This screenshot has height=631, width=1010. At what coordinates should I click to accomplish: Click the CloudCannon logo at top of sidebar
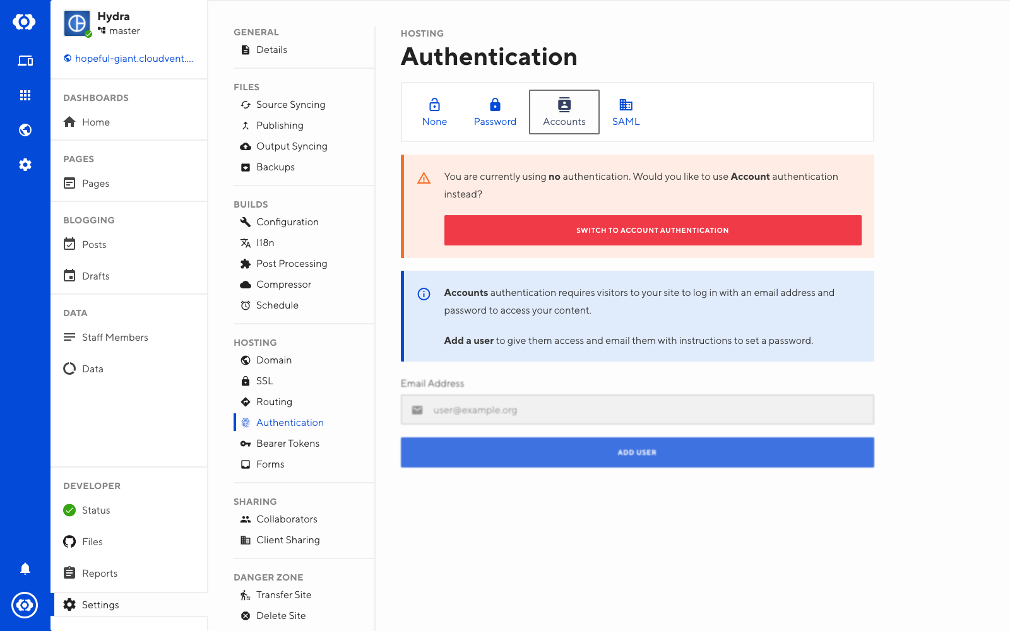pyautogui.click(x=25, y=22)
